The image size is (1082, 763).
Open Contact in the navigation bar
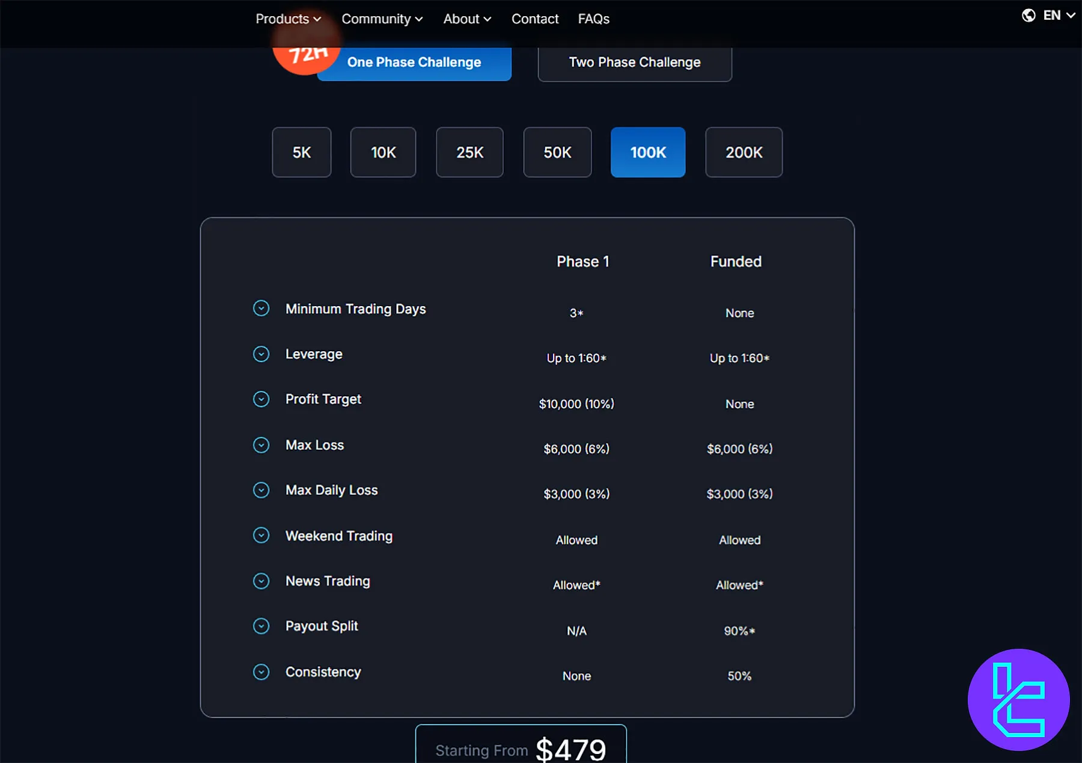pyautogui.click(x=535, y=19)
